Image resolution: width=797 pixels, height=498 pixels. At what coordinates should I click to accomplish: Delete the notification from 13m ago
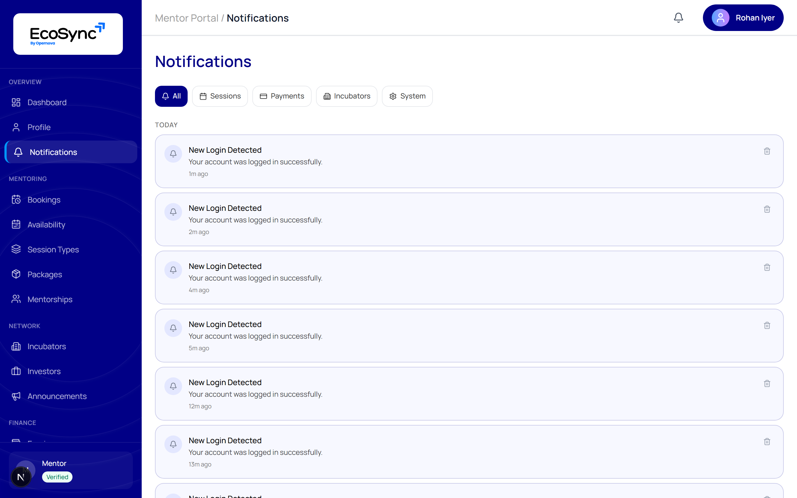[x=767, y=442]
